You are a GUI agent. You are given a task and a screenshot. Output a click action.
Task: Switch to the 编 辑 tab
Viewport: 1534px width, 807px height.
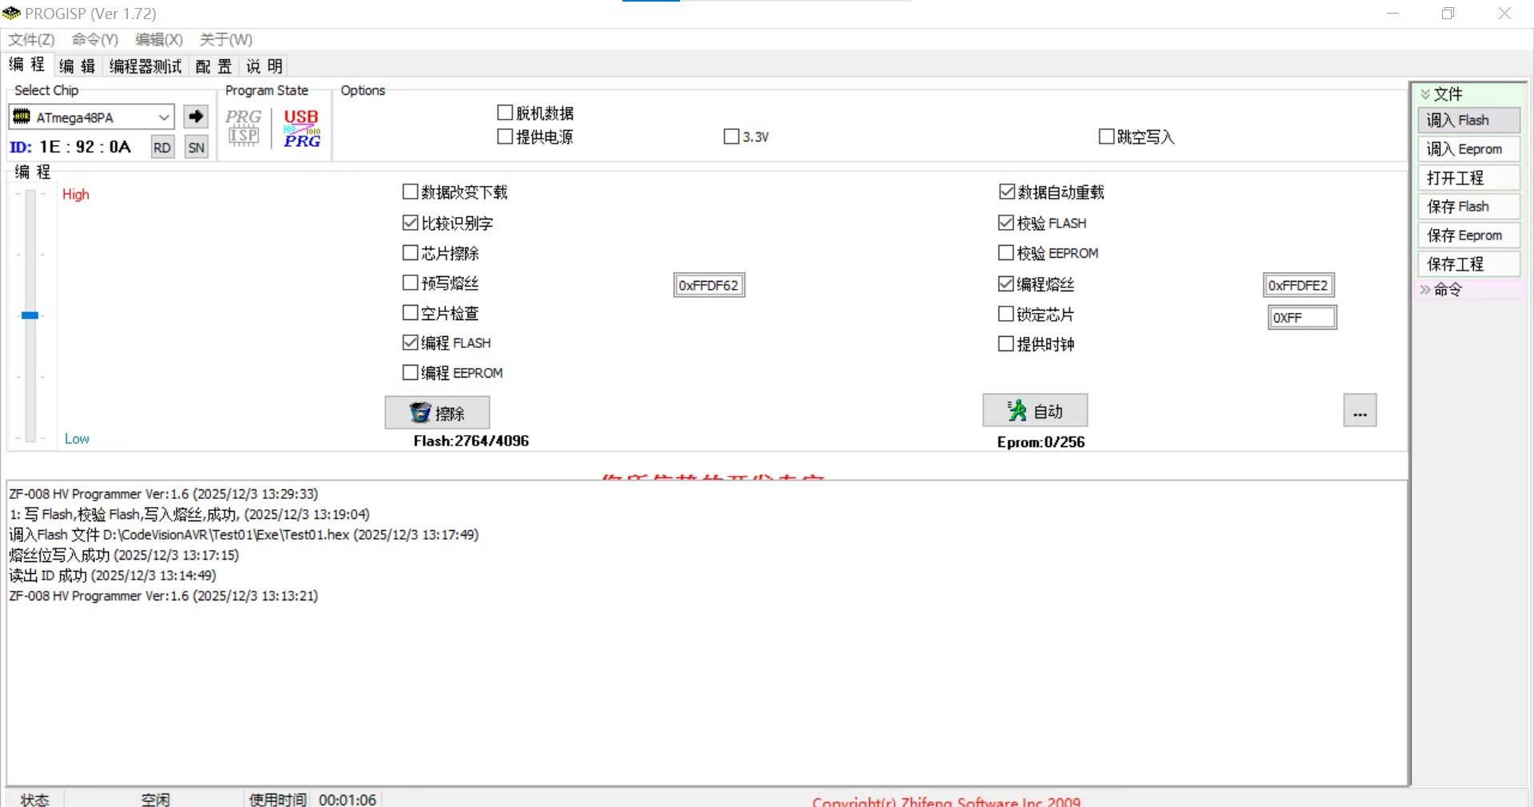[77, 66]
